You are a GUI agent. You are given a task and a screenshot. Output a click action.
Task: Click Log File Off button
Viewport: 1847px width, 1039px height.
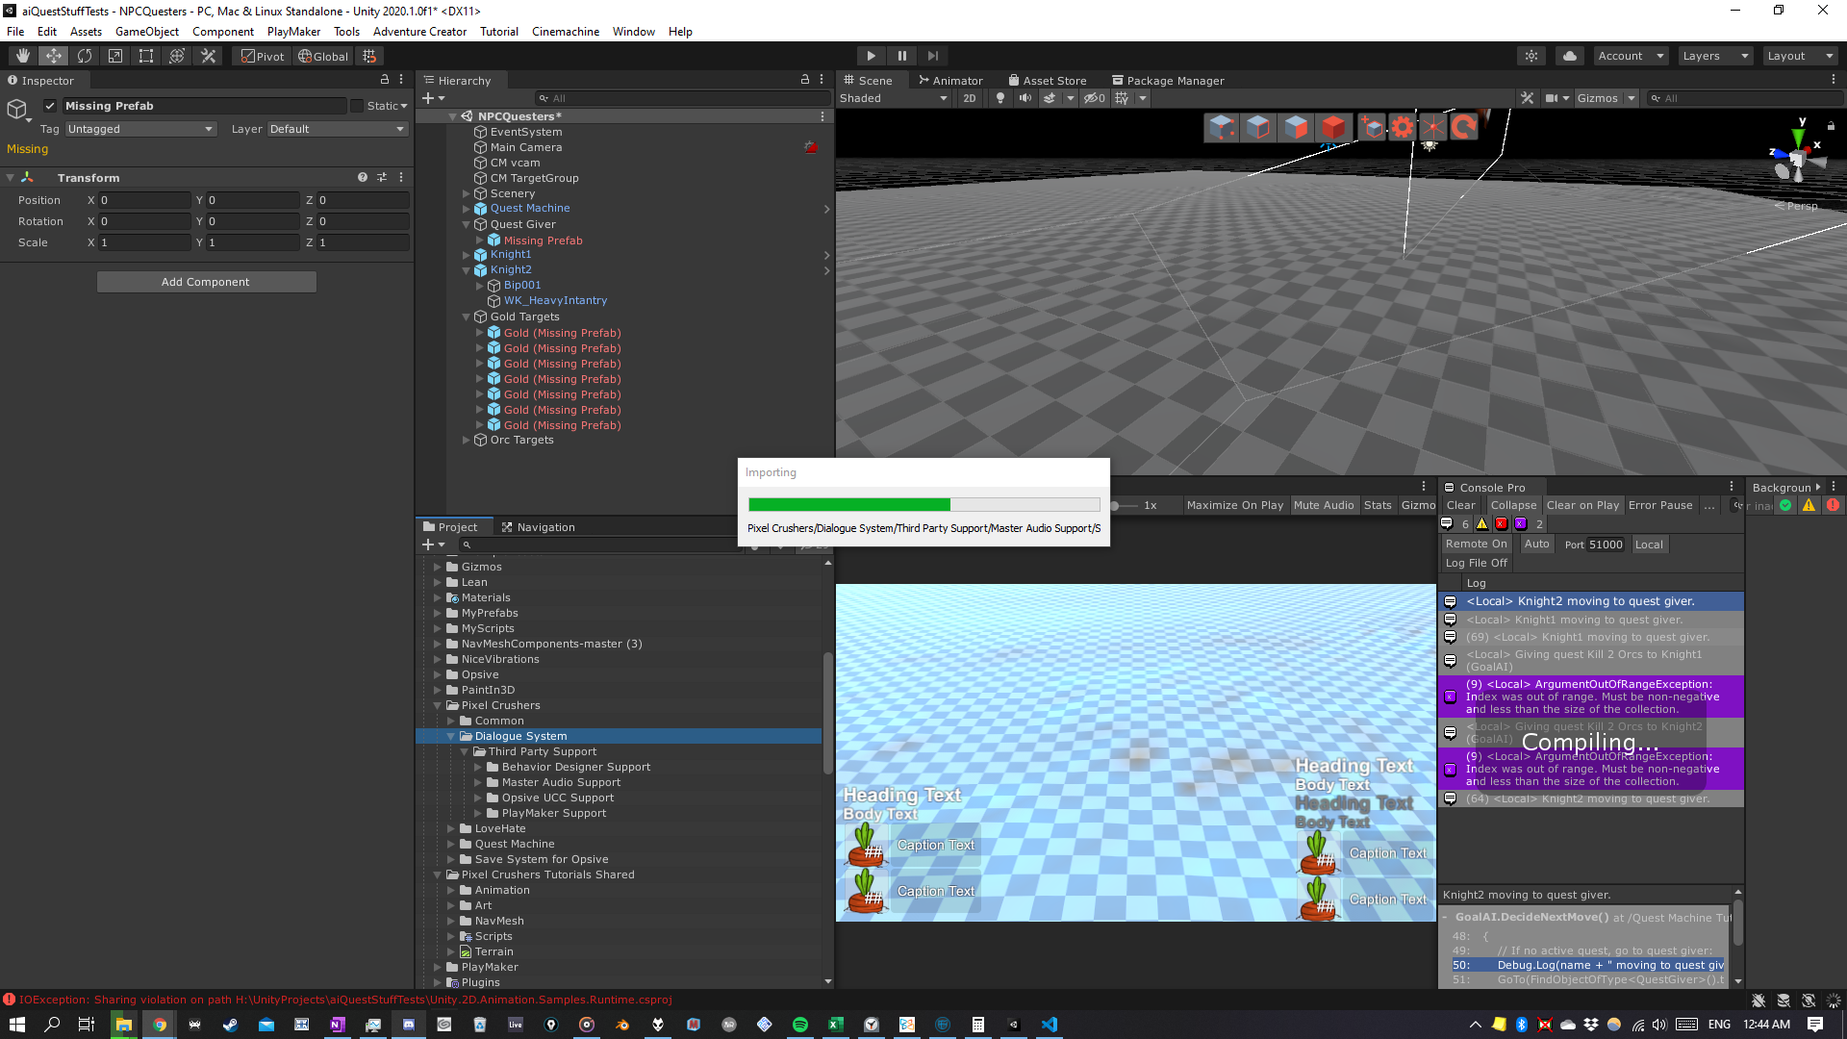pyautogui.click(x=1476, y=563)
